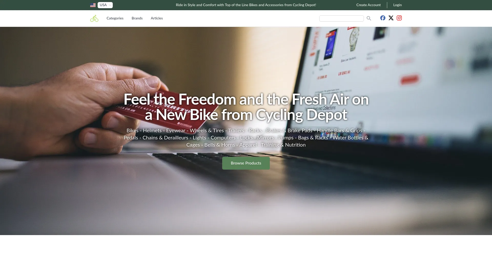Focus the search input field
492x254 pixels.
341,18
